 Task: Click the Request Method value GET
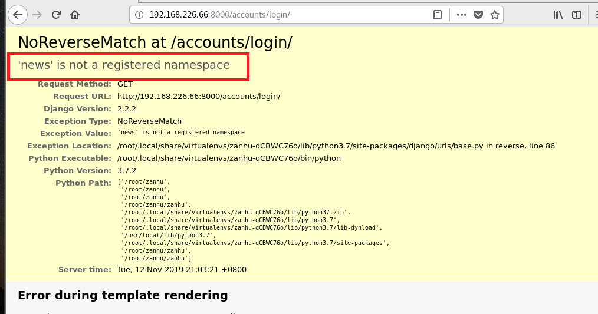click(124, 84)
